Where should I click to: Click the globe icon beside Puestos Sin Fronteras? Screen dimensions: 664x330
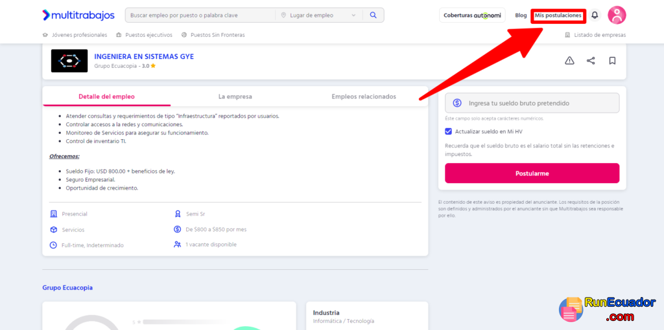[184, 35]
